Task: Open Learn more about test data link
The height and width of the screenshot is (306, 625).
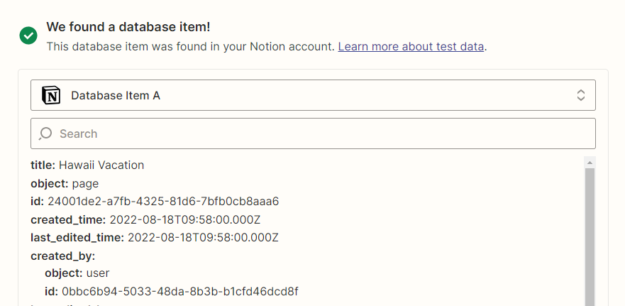Action: coord(411,47)
